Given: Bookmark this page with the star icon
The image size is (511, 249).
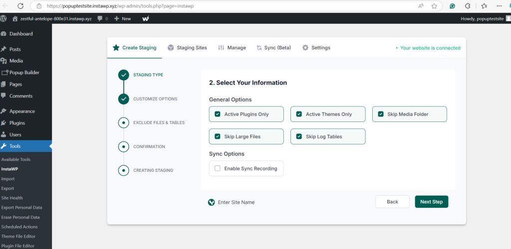Looking at the screenshot, I should [x=434, y=6].
